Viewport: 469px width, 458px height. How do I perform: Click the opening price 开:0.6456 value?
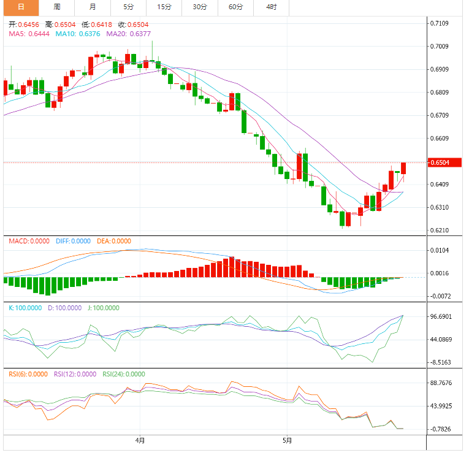tap(24, 25)
